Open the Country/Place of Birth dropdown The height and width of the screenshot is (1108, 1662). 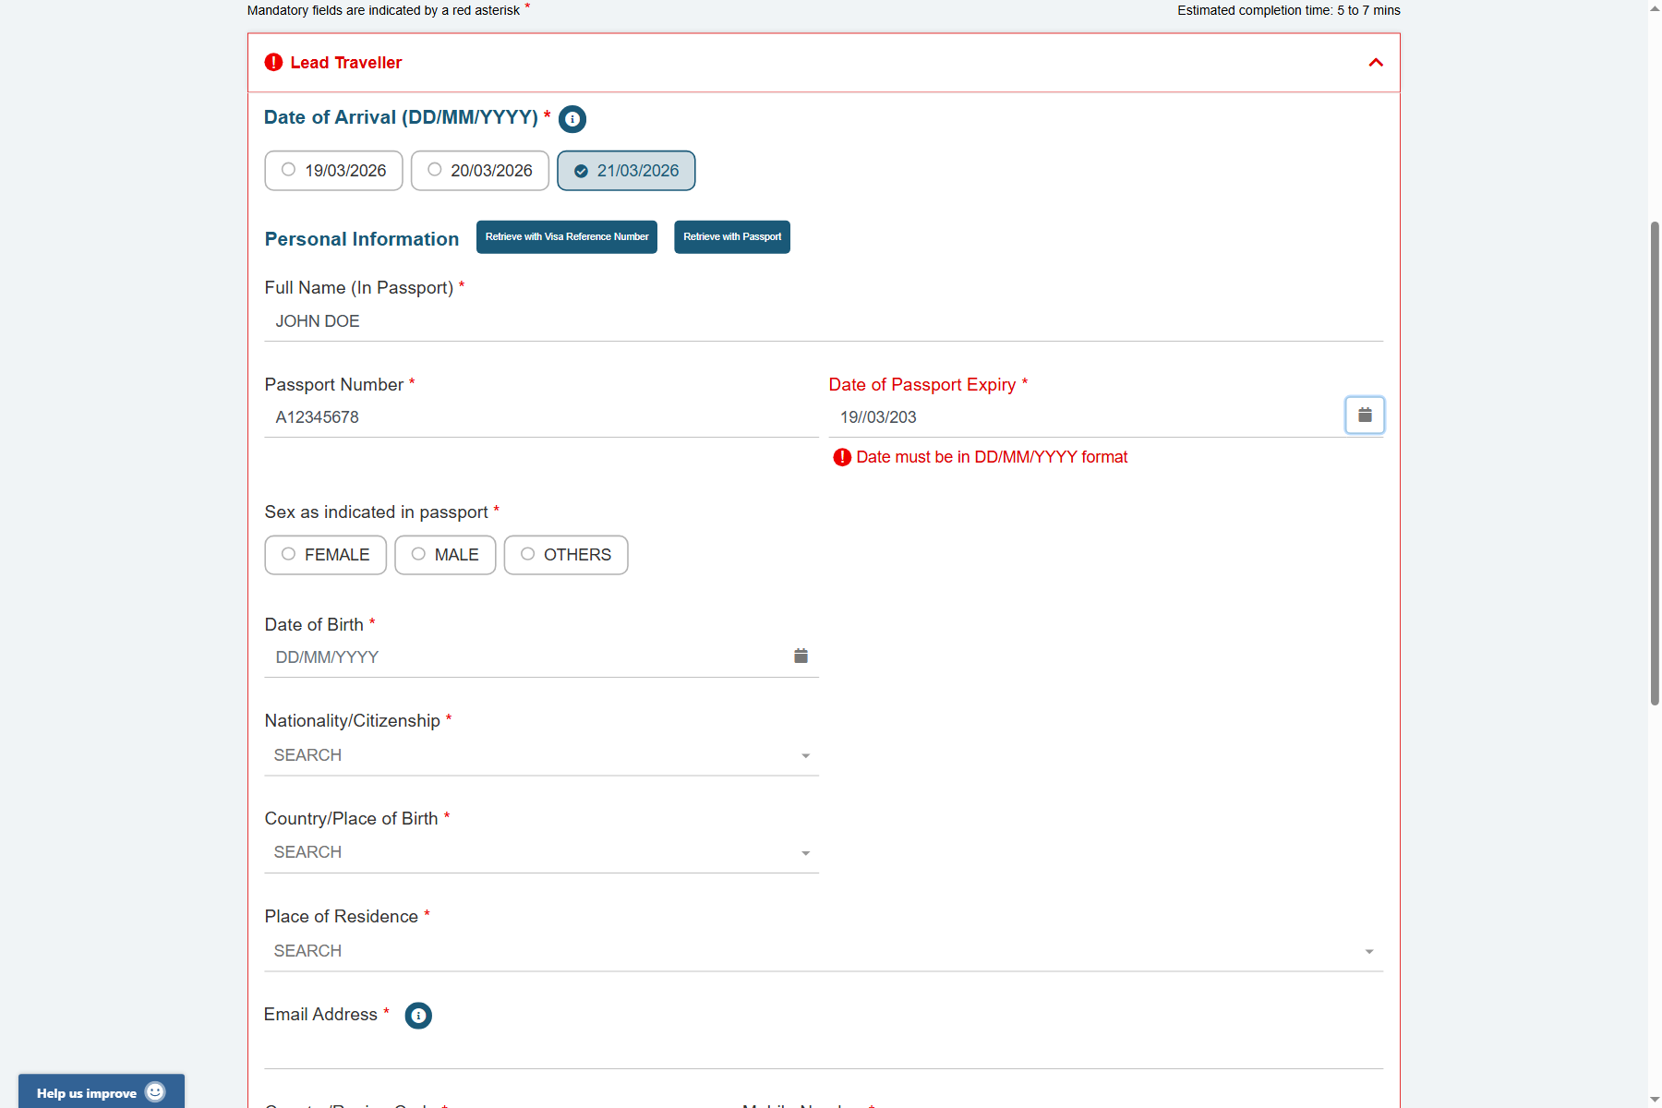(541, 852)
